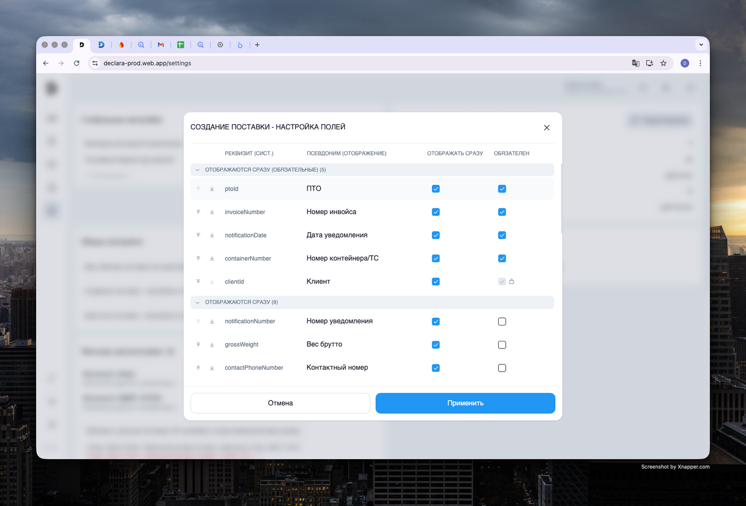Move the notificationDate field down

tap(212, 235)
